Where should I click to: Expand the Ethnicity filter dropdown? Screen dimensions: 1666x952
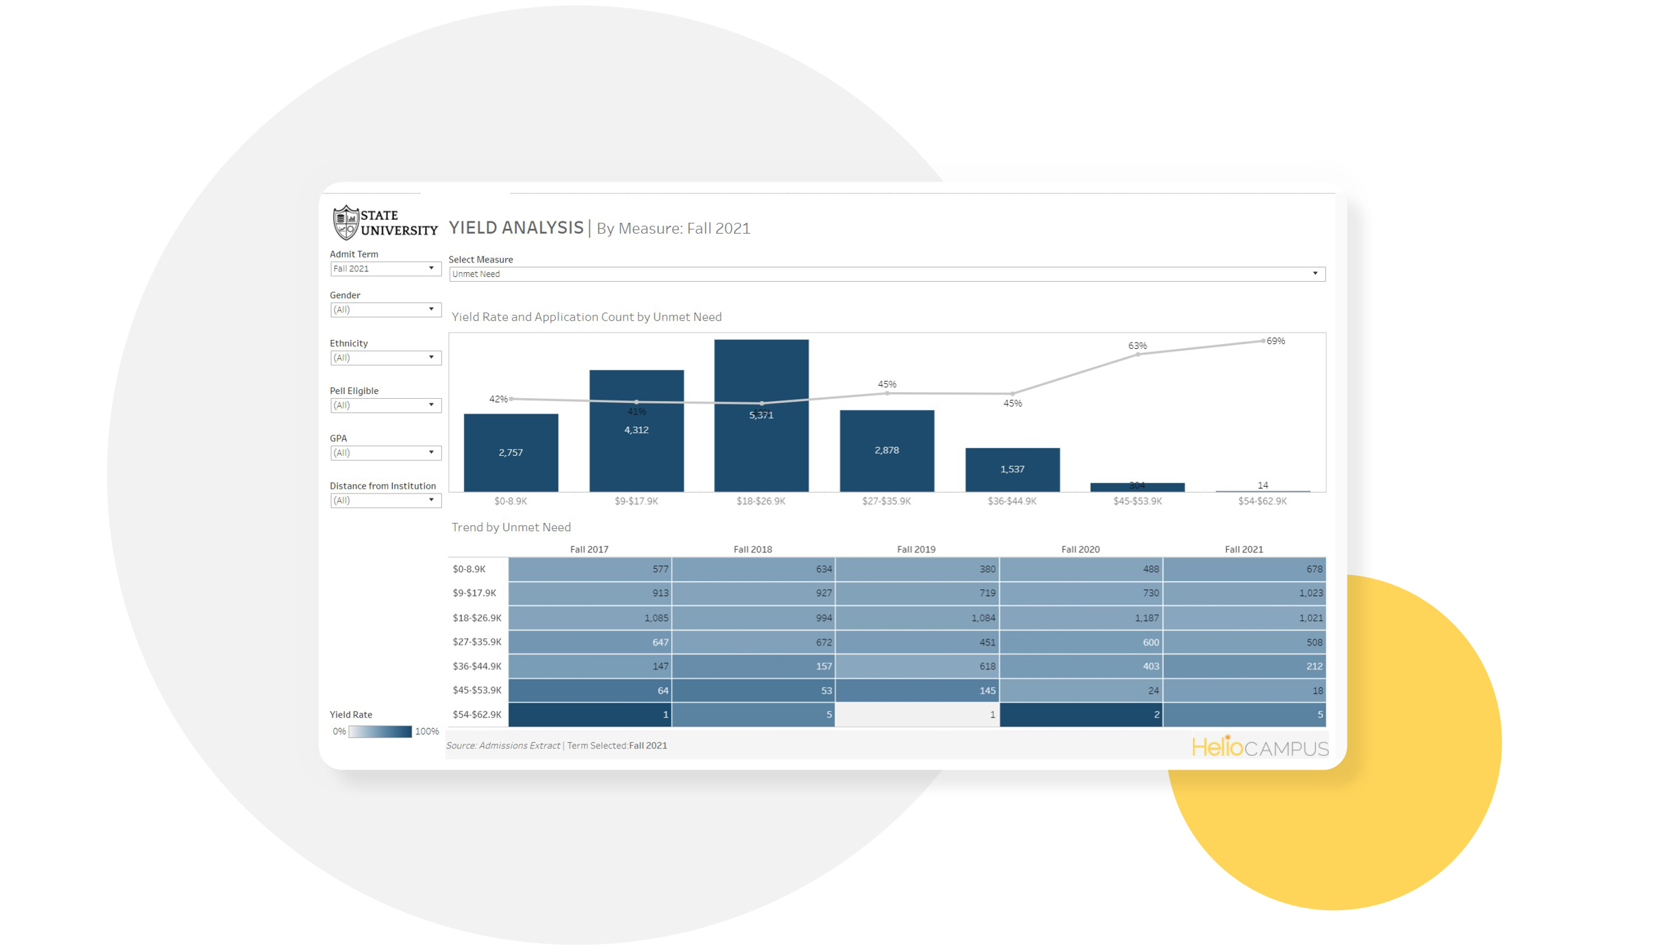(385, 358)
